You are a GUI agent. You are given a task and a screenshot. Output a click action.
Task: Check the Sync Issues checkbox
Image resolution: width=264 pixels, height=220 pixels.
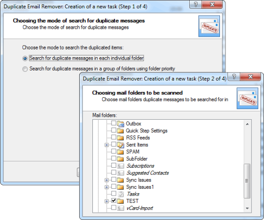tap(113, 179)
